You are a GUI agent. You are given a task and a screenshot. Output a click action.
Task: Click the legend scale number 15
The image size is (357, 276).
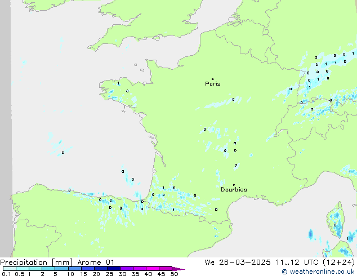[83, 274]
